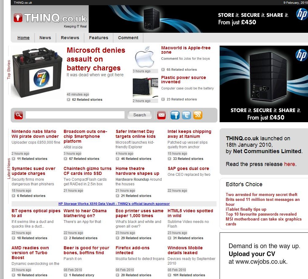Click arrow icon beside 11 Related stories
This screenshot has width=308, height=279.
point(13,159)
